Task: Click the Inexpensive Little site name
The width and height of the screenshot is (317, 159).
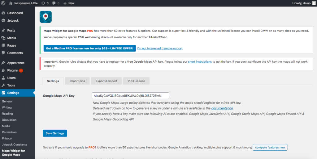Action: (26, 3)
